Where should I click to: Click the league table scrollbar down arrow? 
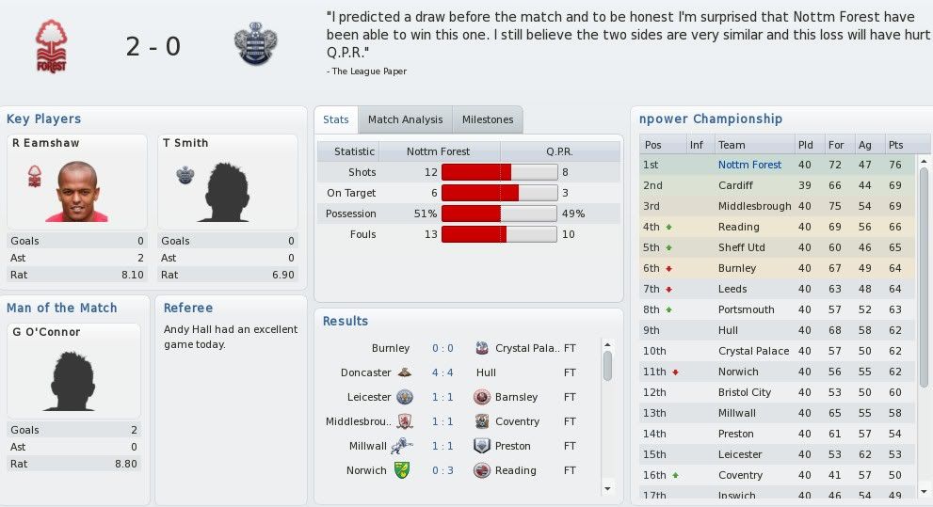point(924,492)
